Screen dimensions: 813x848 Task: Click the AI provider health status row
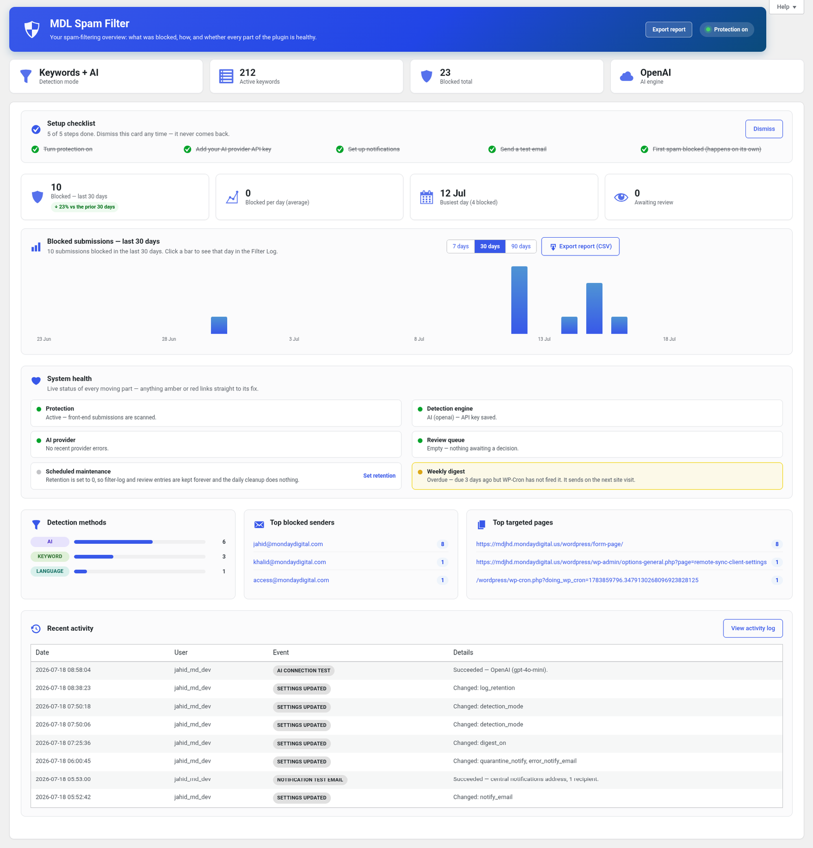[216, 444]
